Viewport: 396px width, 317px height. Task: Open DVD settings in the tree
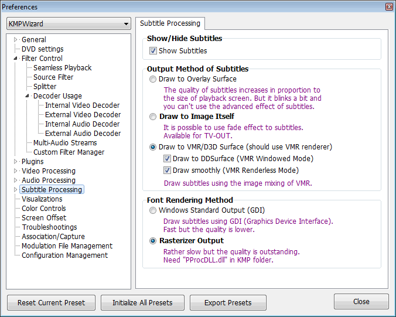(x=42, y=49)
